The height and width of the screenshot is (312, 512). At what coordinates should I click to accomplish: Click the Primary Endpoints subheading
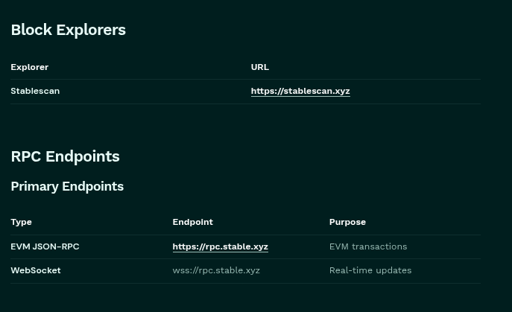pyautogui.click(x=67, y=186)
